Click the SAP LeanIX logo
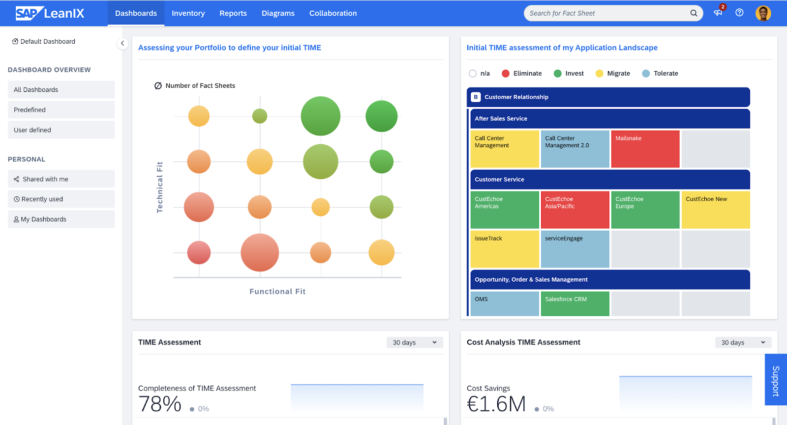This screenshot has height=425, width=787. click(50, 13)
